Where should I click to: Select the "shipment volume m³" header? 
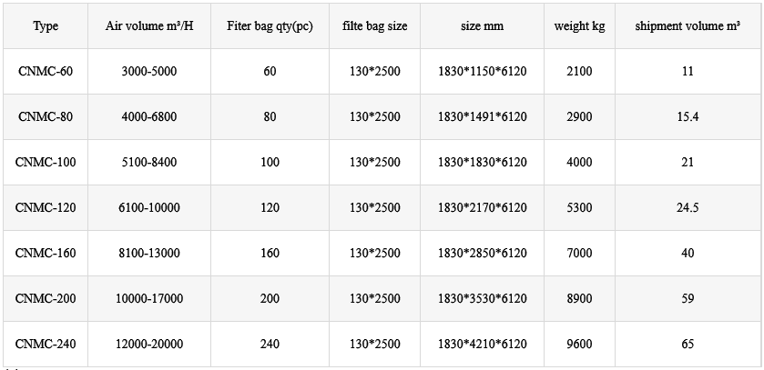point(688,26)
